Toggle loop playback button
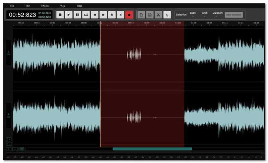This screenshot has width=268, height=163. [86, 15]
